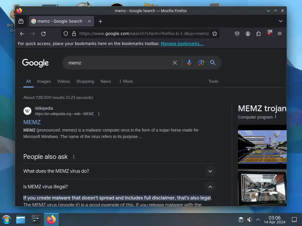
Task: Switch to News results tab
Action: coord(106,81)
